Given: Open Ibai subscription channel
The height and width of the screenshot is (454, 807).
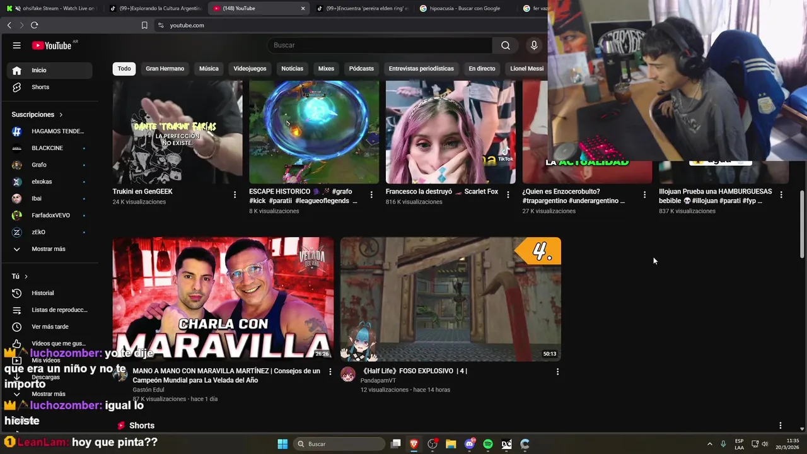Looking at the screenshot, I should 50,199.
